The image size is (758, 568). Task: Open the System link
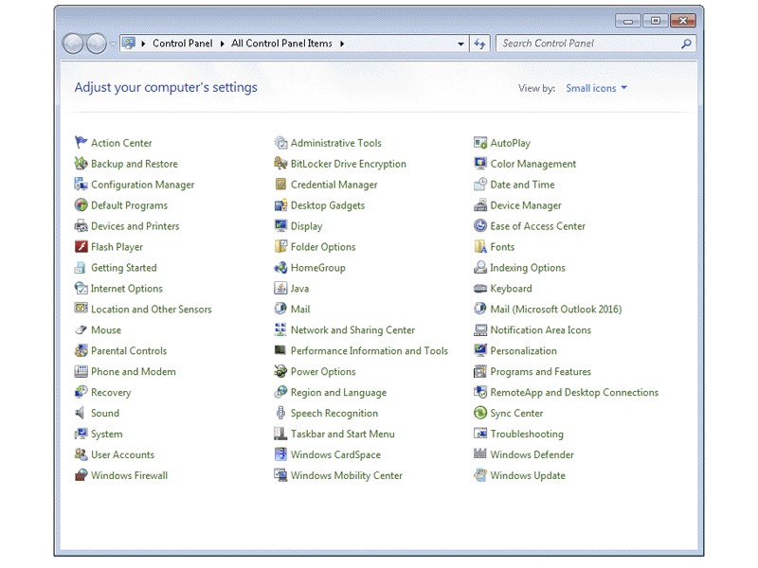pyautogui.click(x=106, y=434)
